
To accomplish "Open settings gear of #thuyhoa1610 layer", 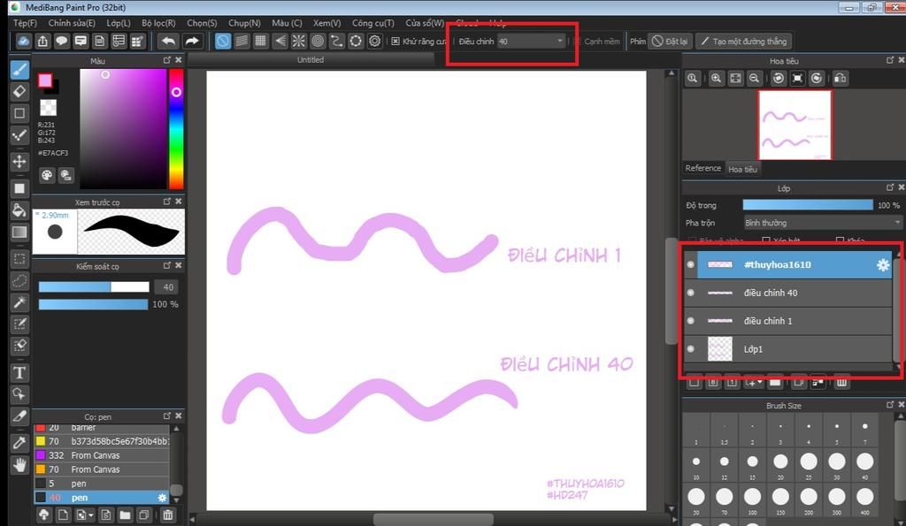I will [x=882, y=264].
